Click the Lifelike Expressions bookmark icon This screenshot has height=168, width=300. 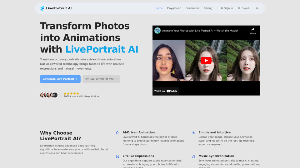click(x=118, y=156)
